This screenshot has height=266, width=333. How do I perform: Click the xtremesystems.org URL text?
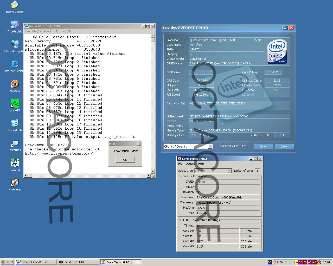pos(59,153)
